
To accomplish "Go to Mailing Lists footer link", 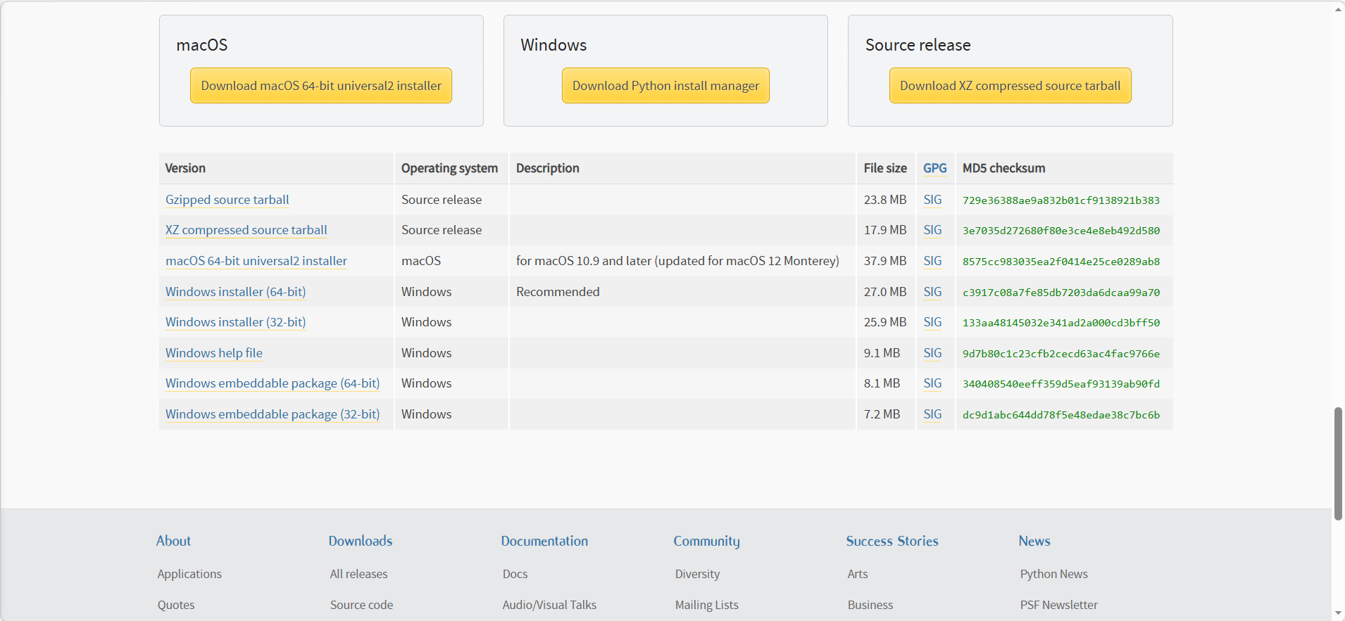I will coord(707,605).
